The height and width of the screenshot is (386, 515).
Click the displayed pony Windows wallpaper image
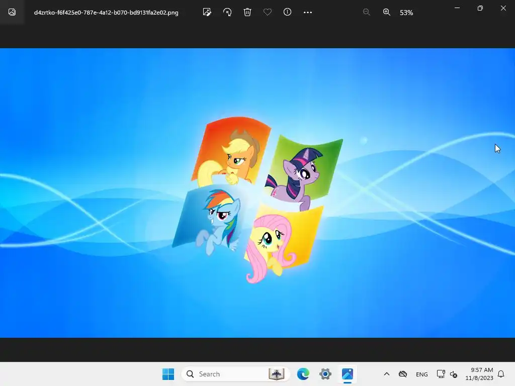pos(257,192)
